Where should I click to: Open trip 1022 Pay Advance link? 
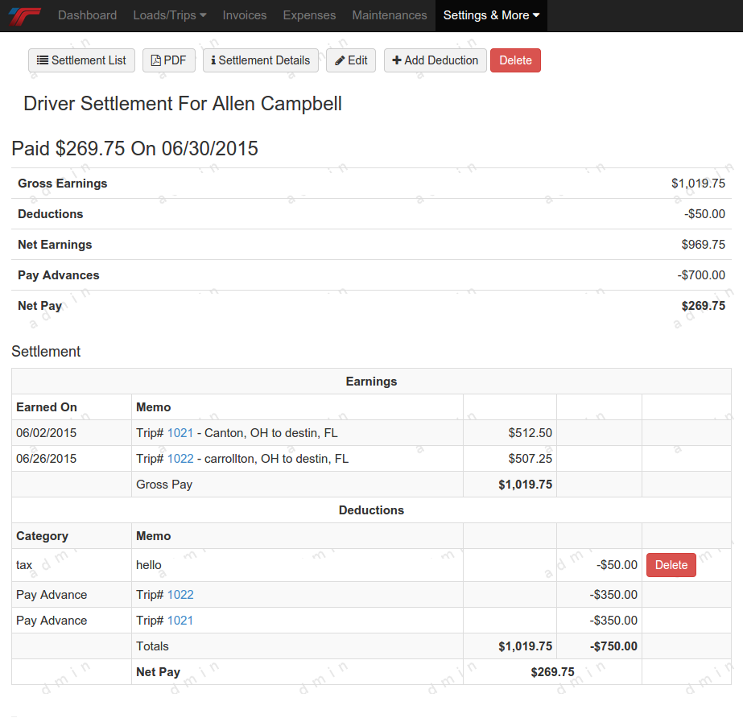(180, 595)
